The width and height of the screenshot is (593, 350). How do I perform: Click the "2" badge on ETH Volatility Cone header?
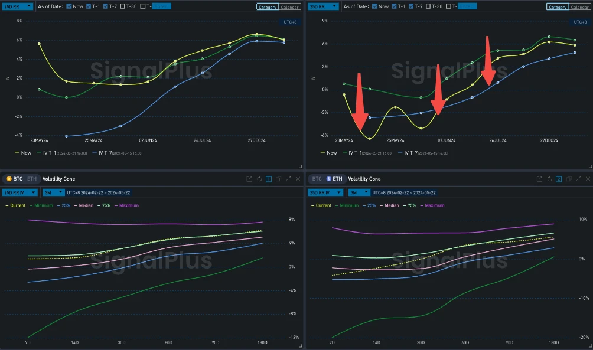pyautogui.click(x=559, y=179)
